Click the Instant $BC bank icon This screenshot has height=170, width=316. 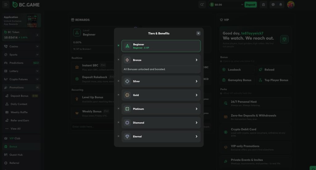click(x=77, y=67)
